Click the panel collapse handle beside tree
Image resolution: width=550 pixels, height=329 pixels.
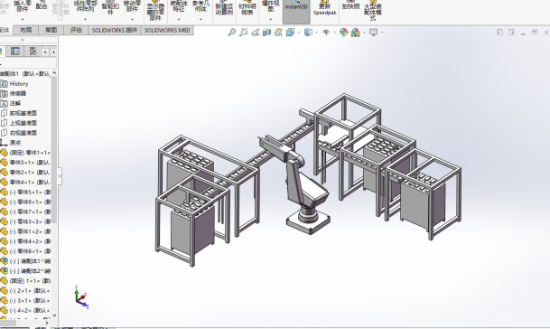(x=60, y=176)
